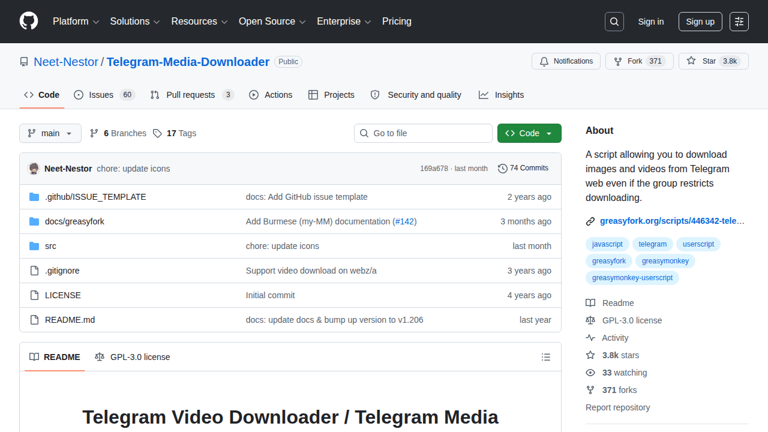Image resolution: width=768 pixels, height=432 pixels.
Task: Open the README outline icon
Action: pos(546,357)
